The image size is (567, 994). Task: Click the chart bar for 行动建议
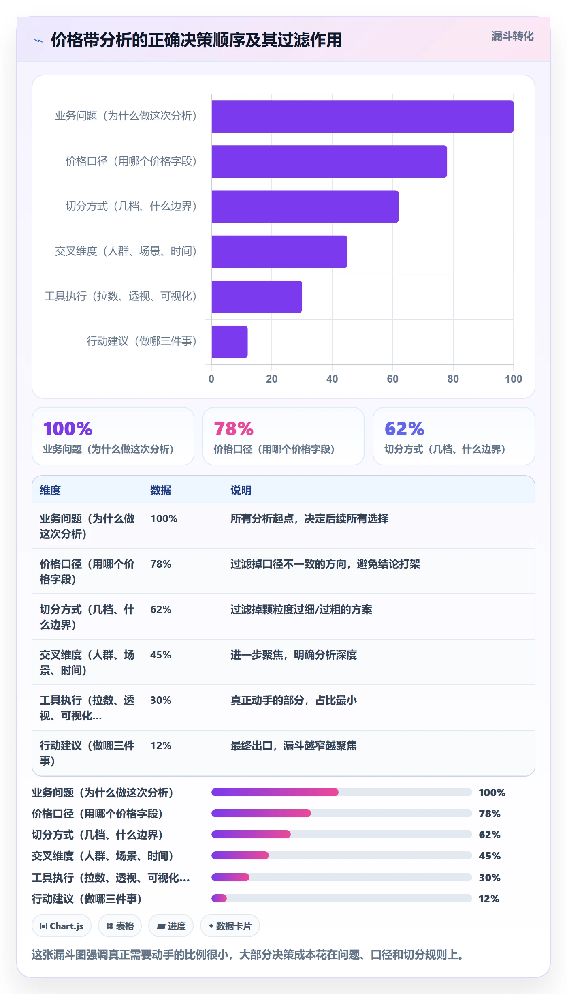pos(230,341)
